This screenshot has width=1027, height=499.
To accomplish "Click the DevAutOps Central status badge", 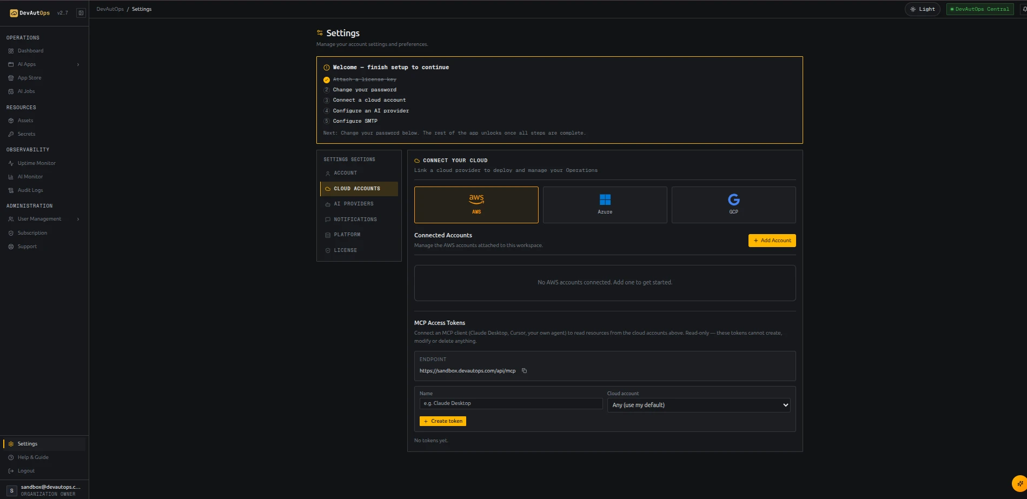I will click(x=980, y=9).
